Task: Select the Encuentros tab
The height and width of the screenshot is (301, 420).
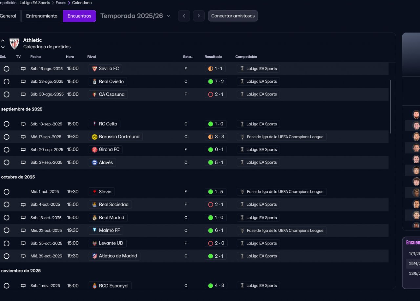Action: pyautogui.click(x=79, y=16)
